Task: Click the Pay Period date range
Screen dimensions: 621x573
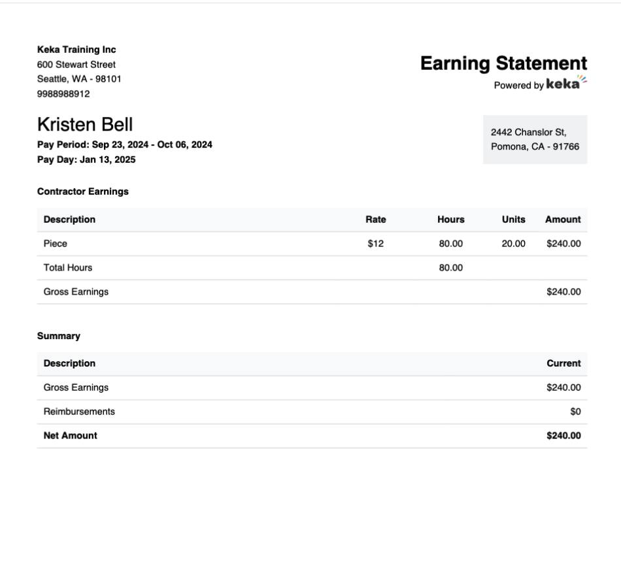Action: click(125, 145)
